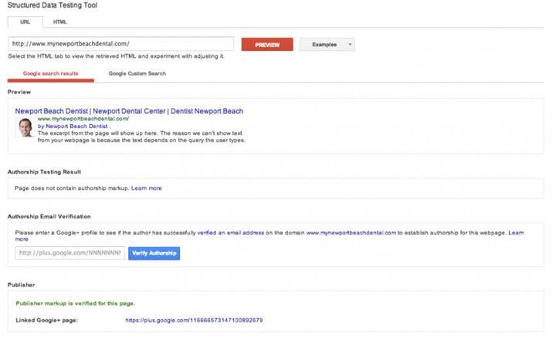Open the Examples dropdown
556x340 pixels.
(x=327, y=45)
